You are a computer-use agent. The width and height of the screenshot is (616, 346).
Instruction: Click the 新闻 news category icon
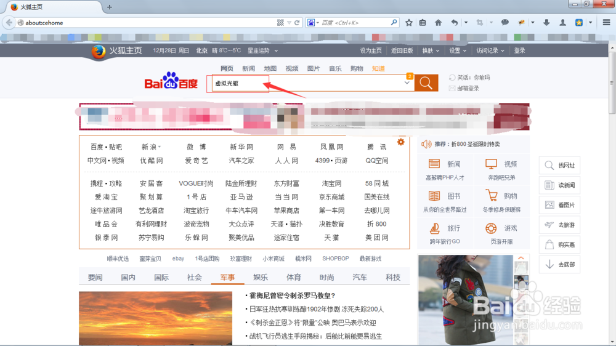[434, 163]
